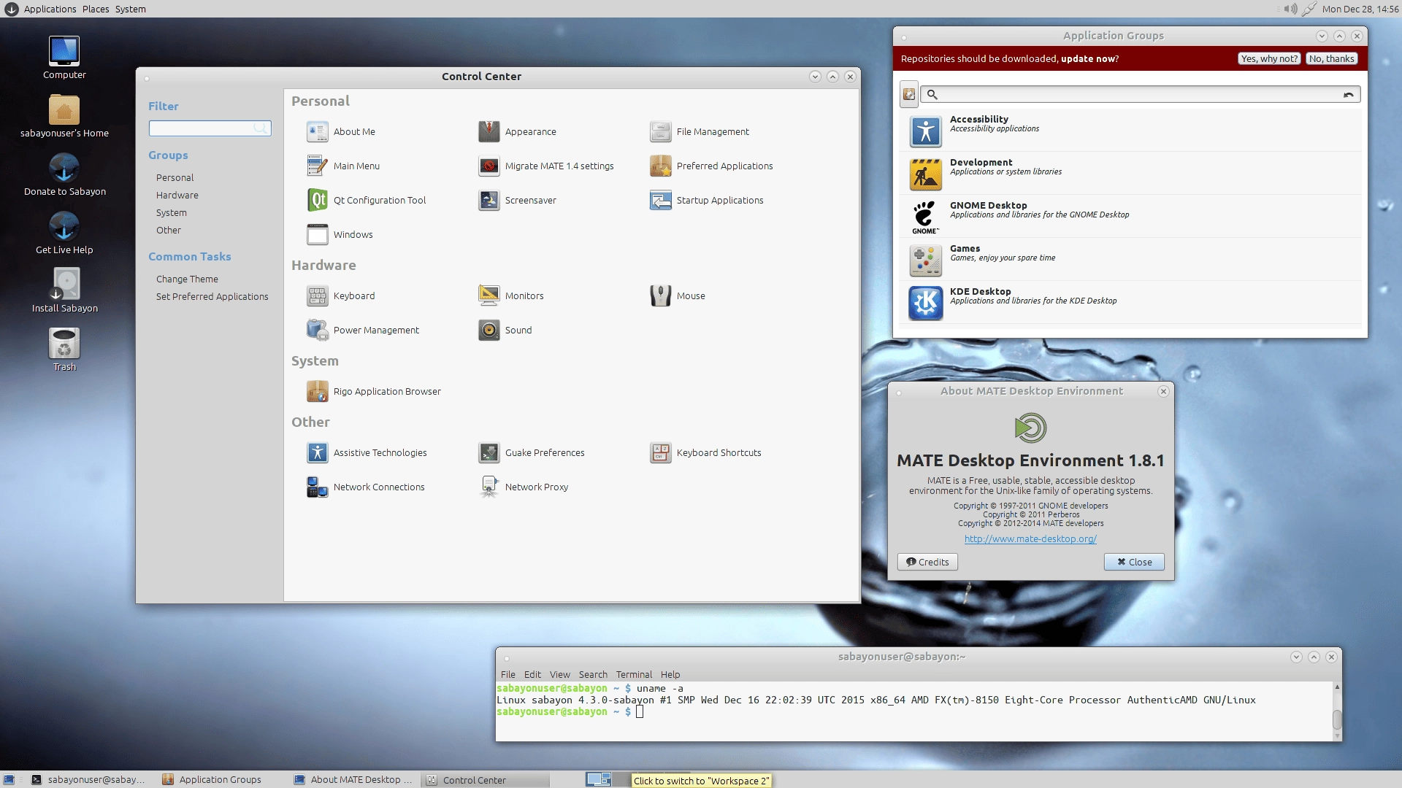Click the terminal vertical scrollbar

coord(1337,711)
